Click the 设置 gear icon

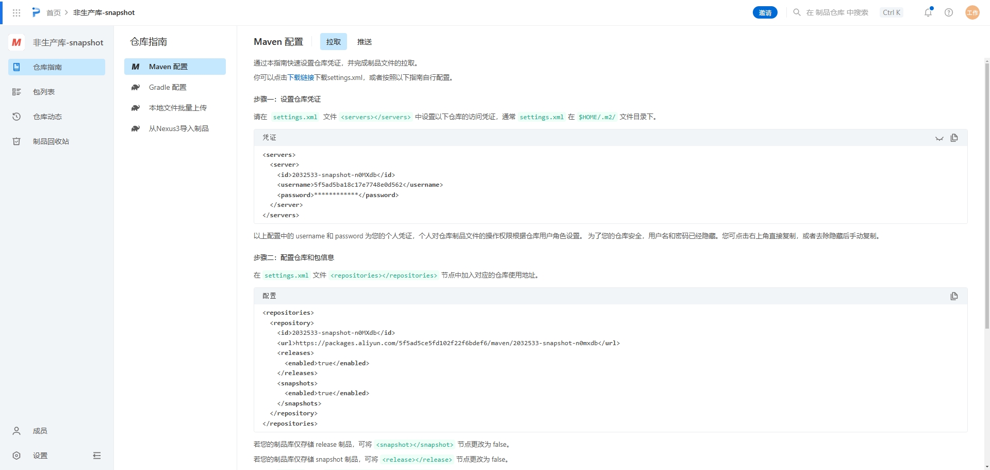(16, 456)
